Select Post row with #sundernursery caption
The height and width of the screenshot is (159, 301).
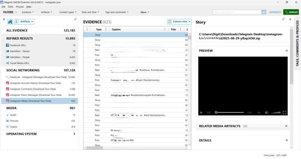click(136, 80)
